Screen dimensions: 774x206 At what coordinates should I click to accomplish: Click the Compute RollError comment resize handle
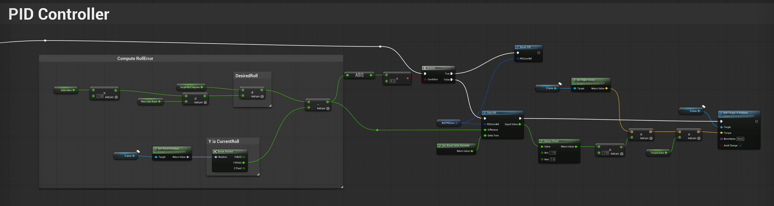pyautogui.click(x=342, y=187)
